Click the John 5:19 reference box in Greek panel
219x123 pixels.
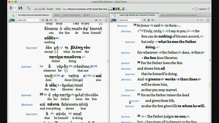[x=28, y=20]
